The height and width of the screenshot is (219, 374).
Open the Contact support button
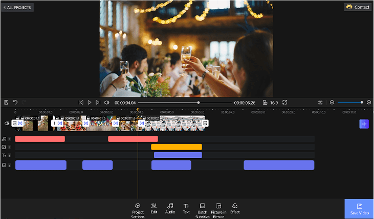358,7
